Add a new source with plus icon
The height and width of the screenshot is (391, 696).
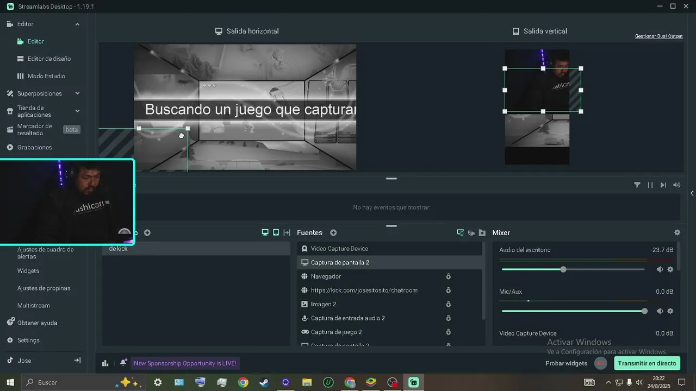pyautogui.click(x=333, y=232)
